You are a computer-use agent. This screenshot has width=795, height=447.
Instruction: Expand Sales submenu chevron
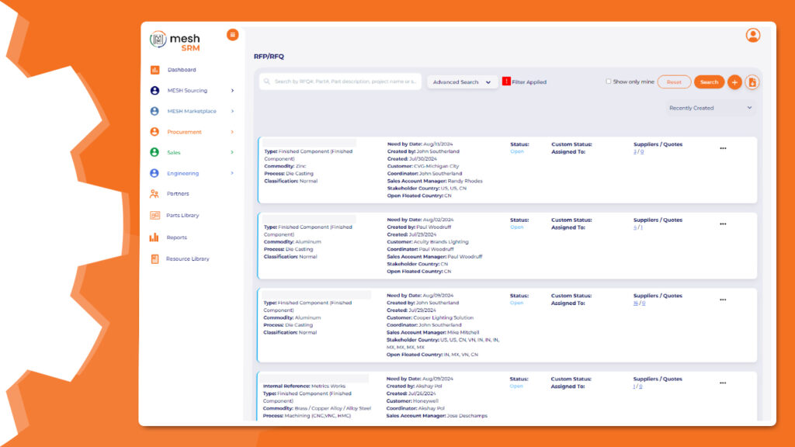(232, 152)
